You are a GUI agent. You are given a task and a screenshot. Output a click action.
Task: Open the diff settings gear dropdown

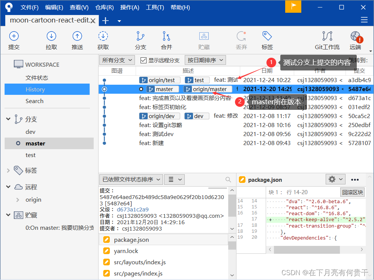click(x=335, y=179)
